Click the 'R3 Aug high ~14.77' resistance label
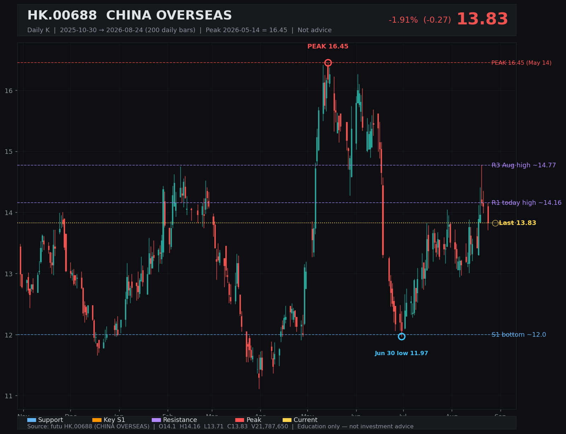Viewport: 566px width, 434px height. pos(524,165)
